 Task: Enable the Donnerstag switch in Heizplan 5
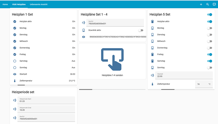(x=209, y=48)
